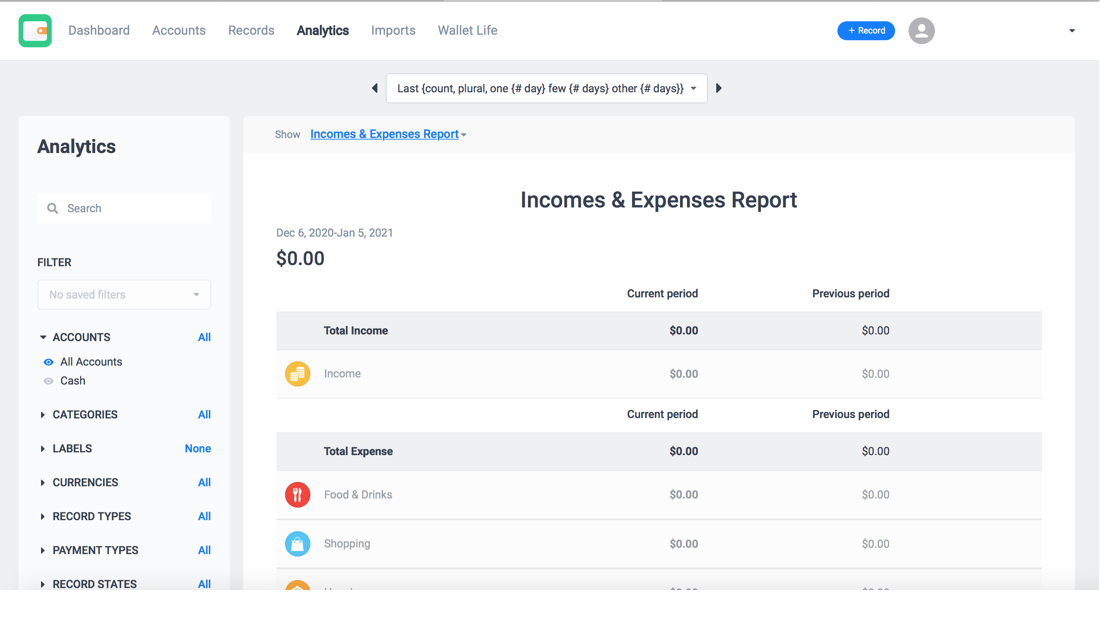The width and height of the screenshot is (1100, 618).
Task: Click All next to CATEGORIES
Action: (205, 414)
